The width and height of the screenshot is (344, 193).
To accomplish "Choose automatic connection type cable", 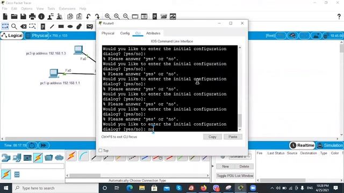I will pyautogui.click(x=71, y=156).
